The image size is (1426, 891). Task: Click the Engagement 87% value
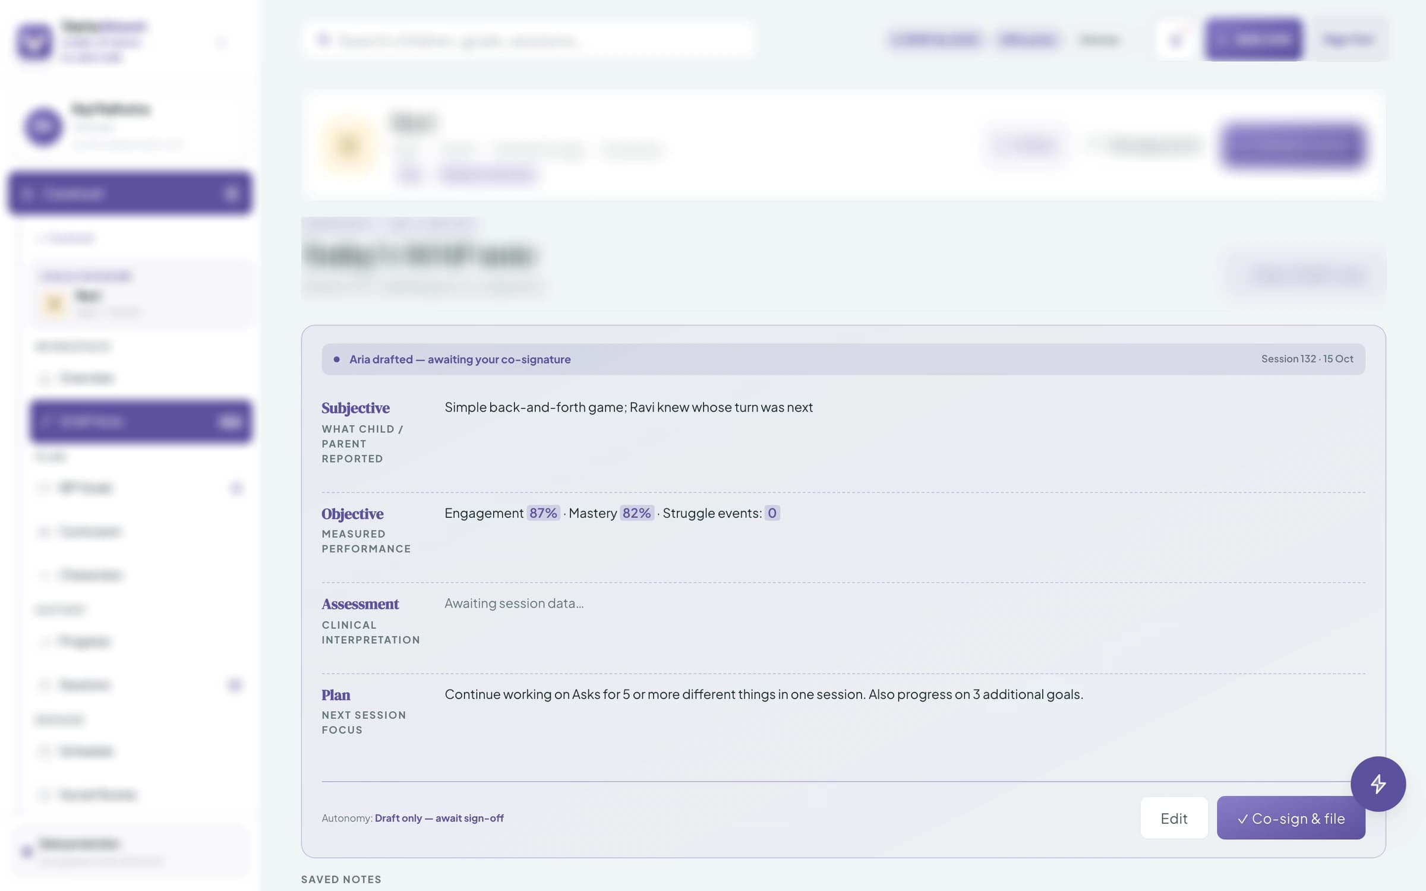point(543,513)
